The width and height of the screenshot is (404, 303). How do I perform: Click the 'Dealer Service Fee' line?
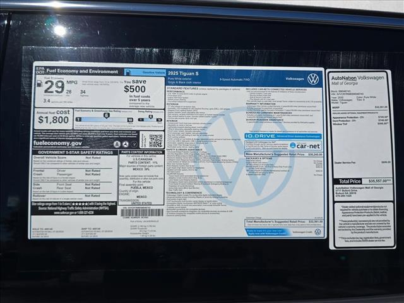coord(362,163)
